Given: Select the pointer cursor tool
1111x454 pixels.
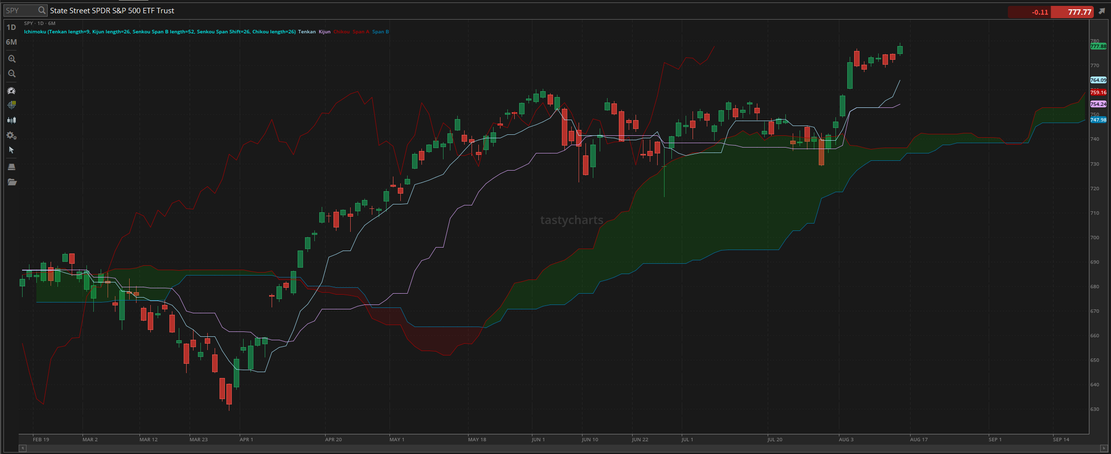Looking at the screenshot, I should [12, 150].
